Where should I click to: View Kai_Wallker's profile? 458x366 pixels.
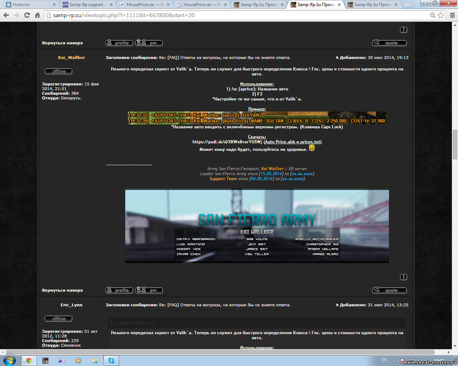(119, 290)
